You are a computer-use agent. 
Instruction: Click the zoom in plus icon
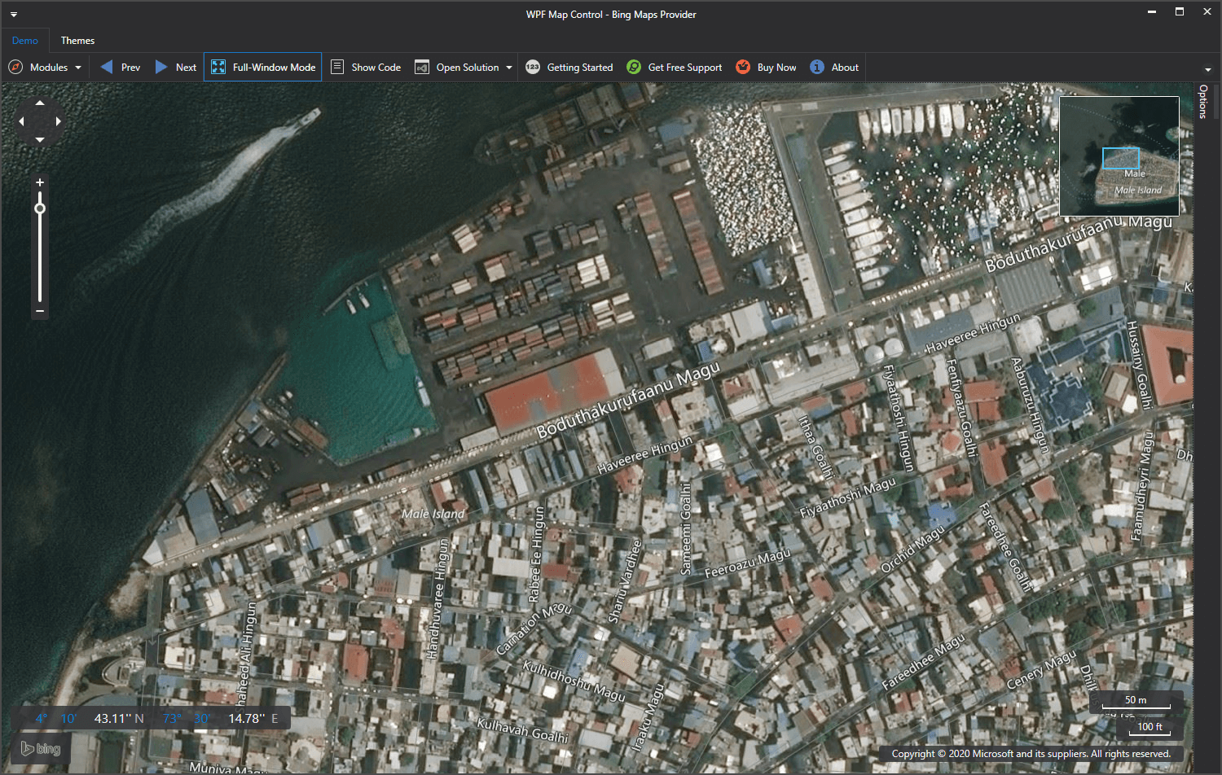tap(39, 182)
